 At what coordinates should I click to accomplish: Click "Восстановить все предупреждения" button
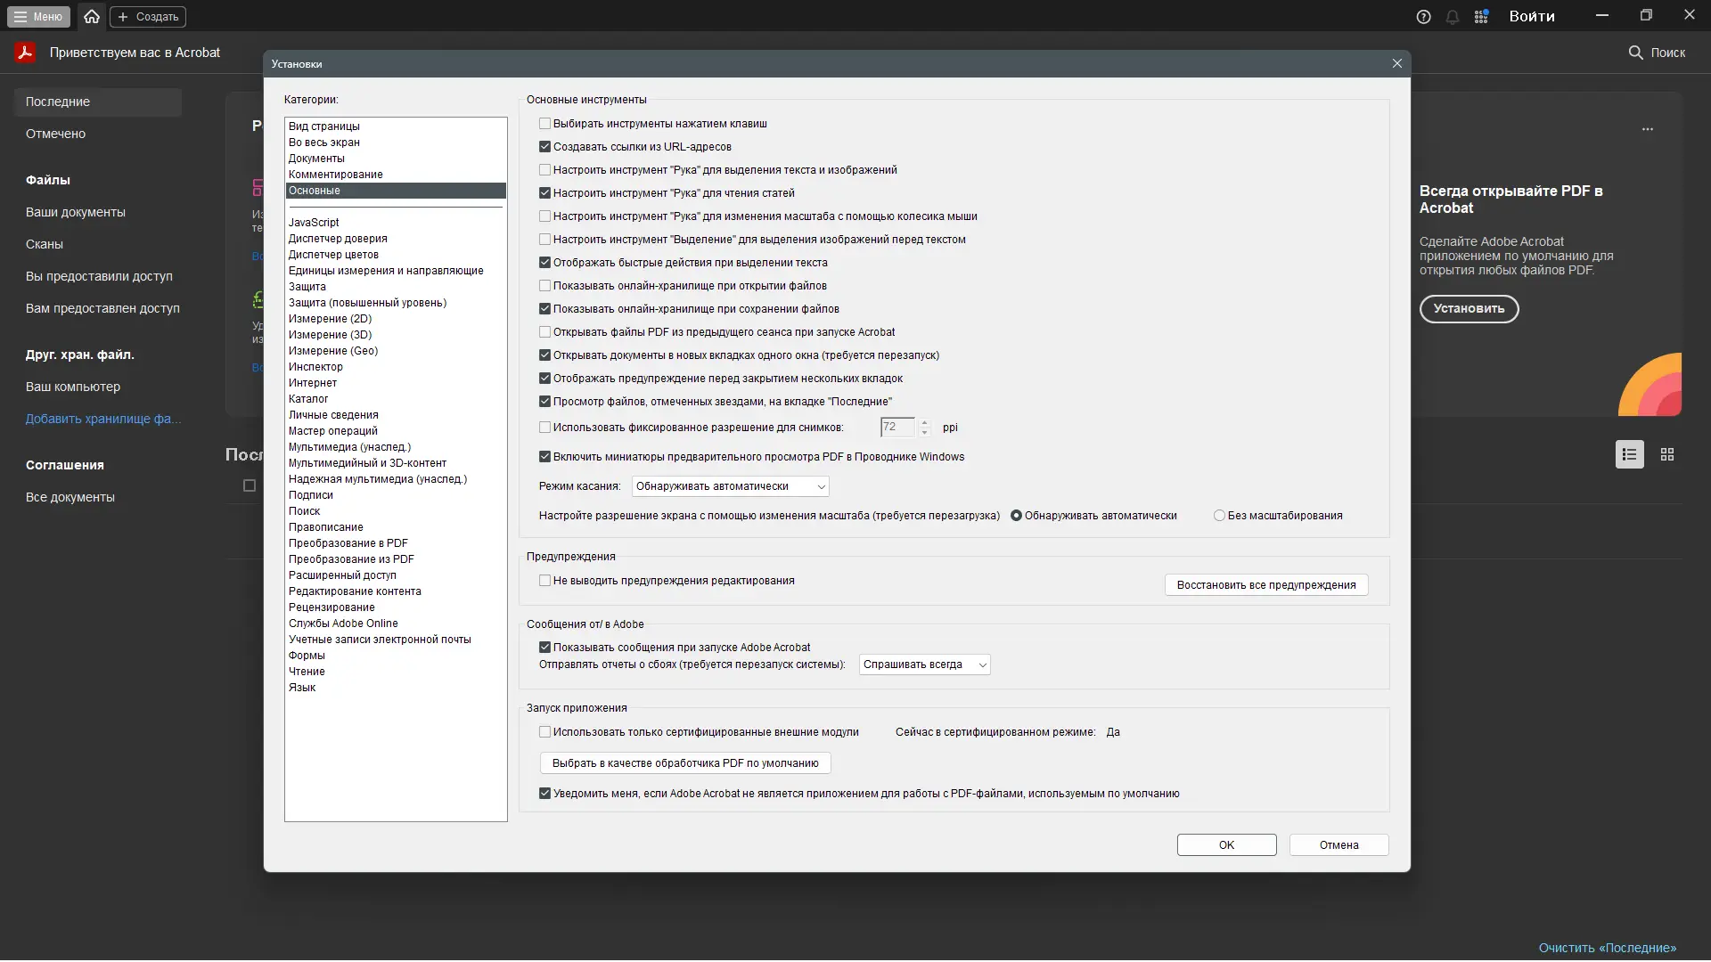[1265, 585]
